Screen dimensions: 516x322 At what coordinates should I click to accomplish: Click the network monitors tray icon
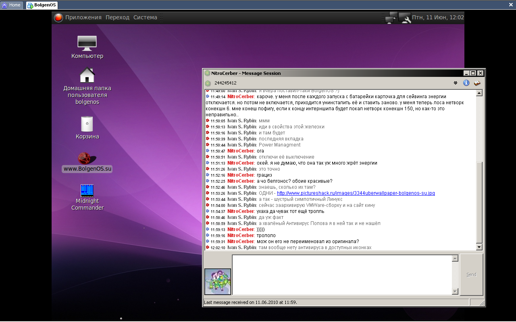pos(391,18)
